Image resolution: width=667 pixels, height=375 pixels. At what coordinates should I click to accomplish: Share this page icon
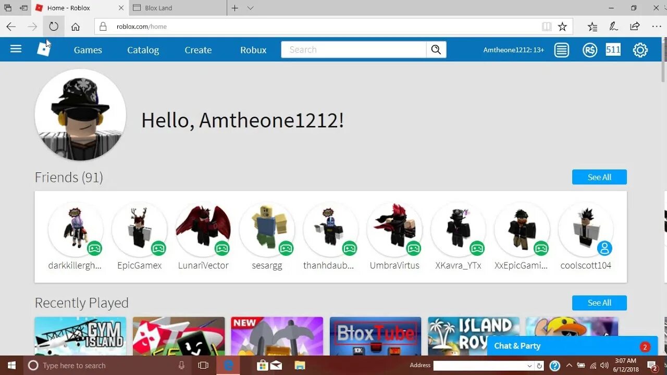(635, 27)
